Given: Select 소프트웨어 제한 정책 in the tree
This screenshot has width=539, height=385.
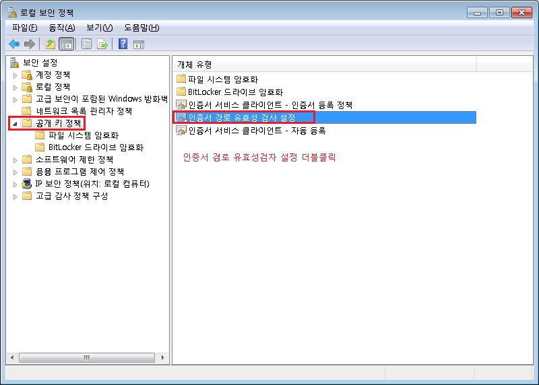Looking at the screenshot, I should tap(75, 160).
